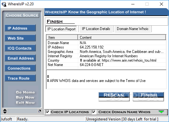The image size is (169, 122).
Task: Click the Jufsoft status bar entry
Action: click(x=6, y=119)
